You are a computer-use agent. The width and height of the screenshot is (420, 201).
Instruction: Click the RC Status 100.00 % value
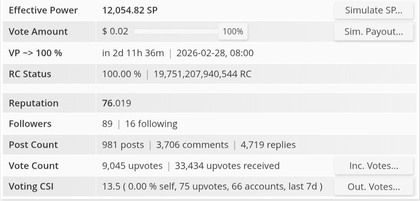[122, 74]
